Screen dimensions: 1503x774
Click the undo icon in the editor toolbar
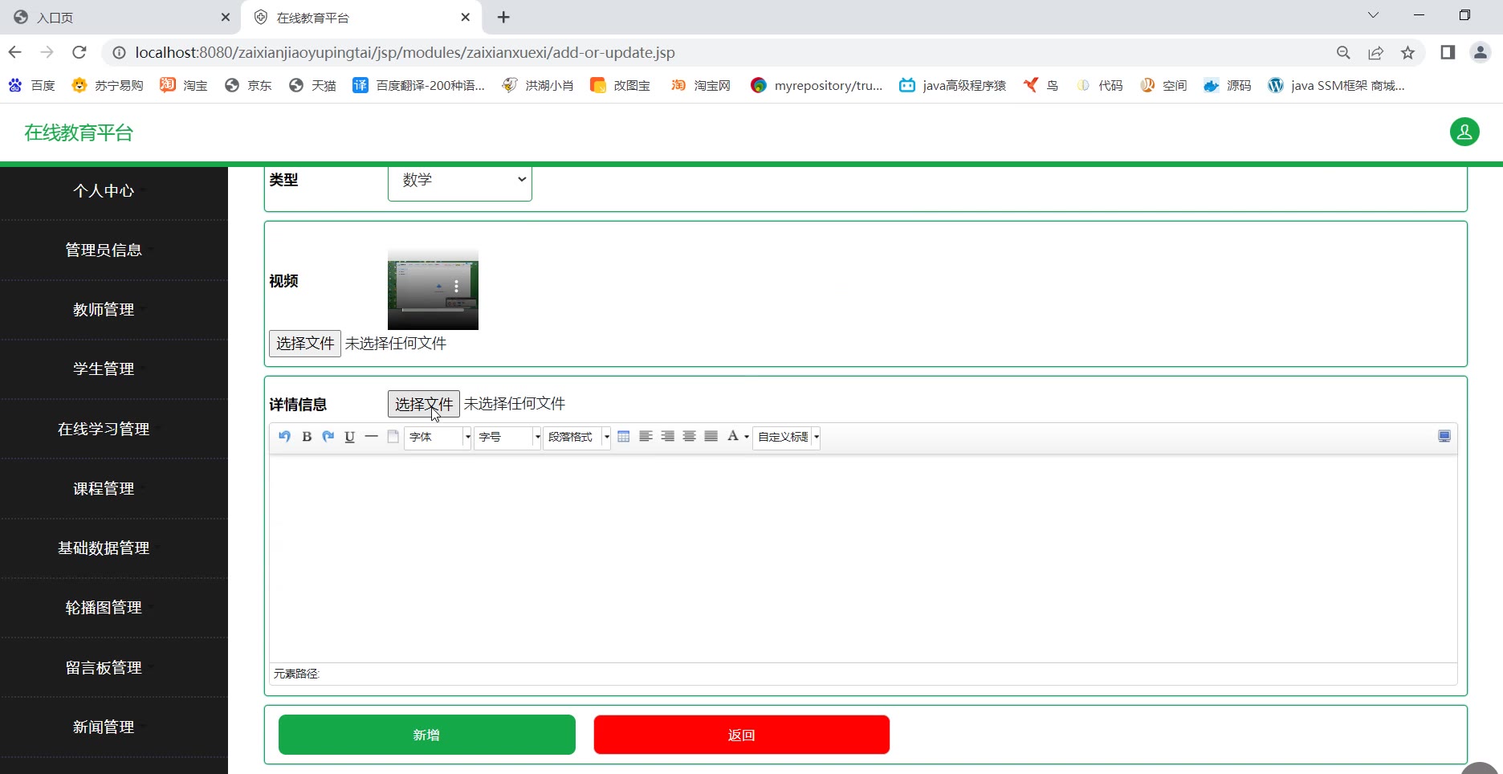pos(284,437)
